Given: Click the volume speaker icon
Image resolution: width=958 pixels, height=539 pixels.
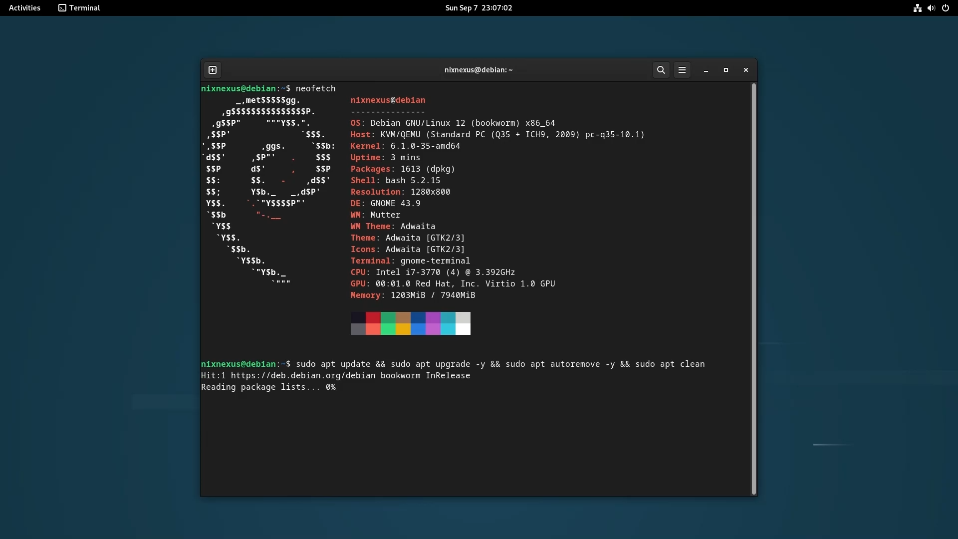Looking at the screenshot, I should pos(931,8).
